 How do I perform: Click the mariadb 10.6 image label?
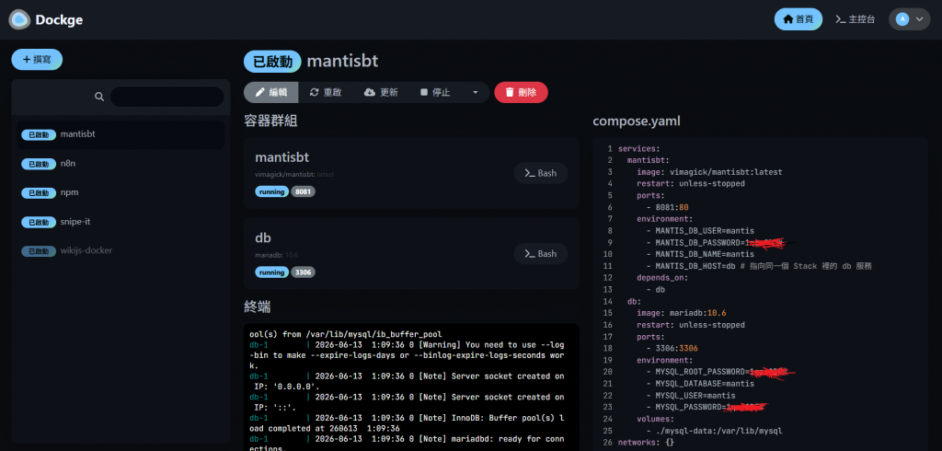276,256
